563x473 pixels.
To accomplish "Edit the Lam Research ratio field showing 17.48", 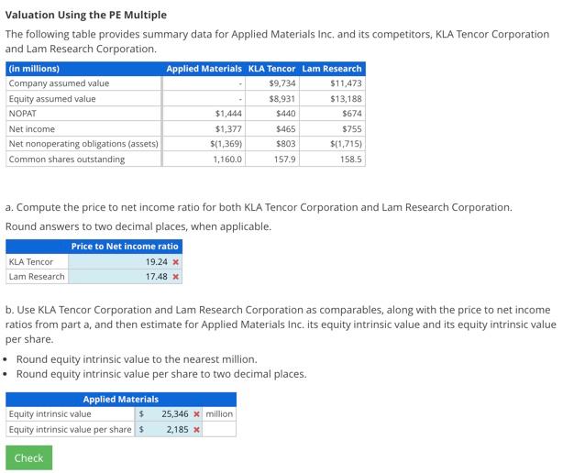I will tap(125, 277).
